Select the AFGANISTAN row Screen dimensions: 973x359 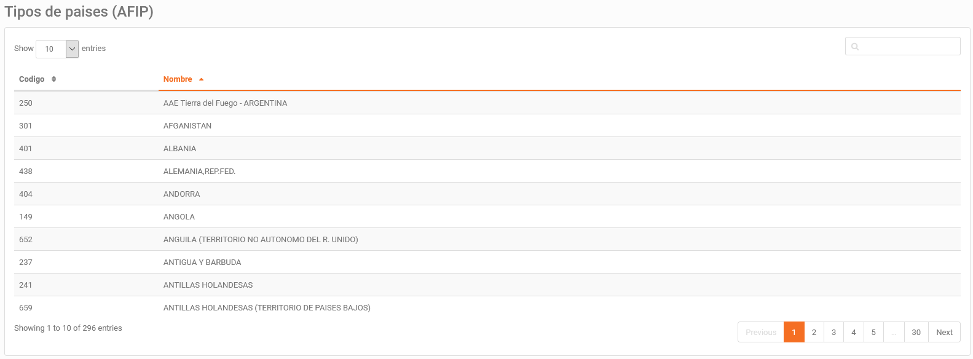pyautogui.click(x=487, y=125)
